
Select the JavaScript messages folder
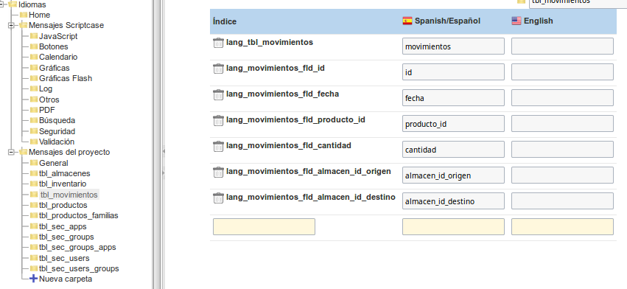pos(58,36)
